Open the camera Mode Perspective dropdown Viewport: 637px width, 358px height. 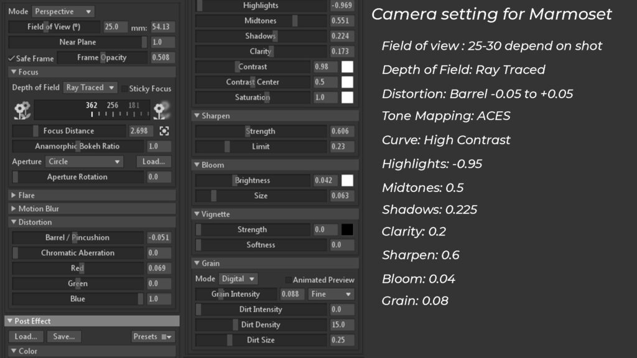[x=63, y=11]
